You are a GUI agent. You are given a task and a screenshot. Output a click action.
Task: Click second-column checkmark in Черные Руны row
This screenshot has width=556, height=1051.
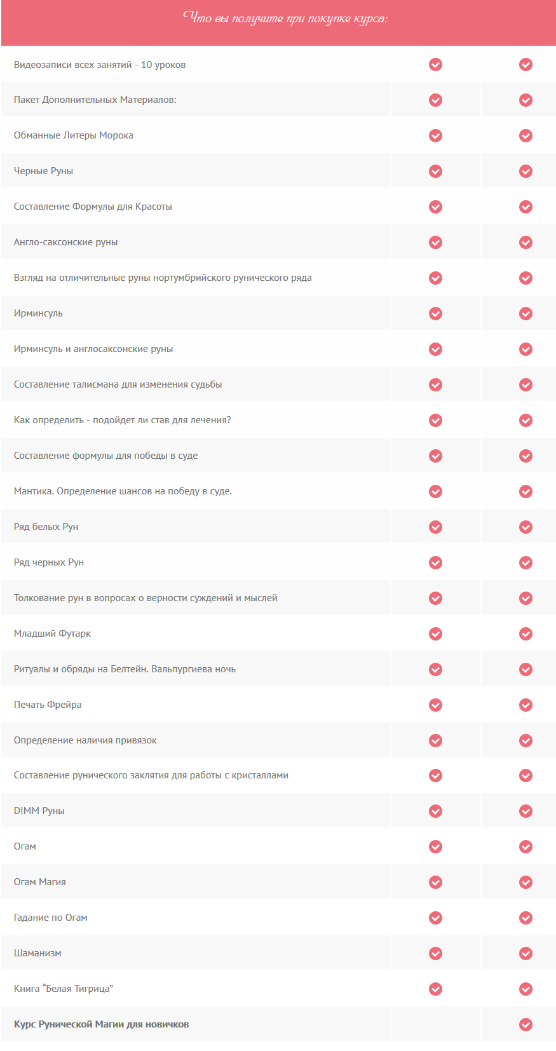(x=525, y=172)
